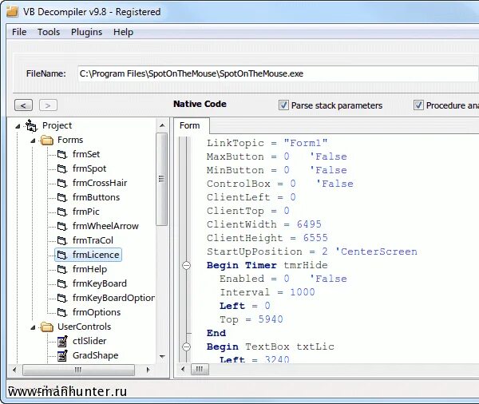Select the frmCrossHair tree item

(100, 183)
